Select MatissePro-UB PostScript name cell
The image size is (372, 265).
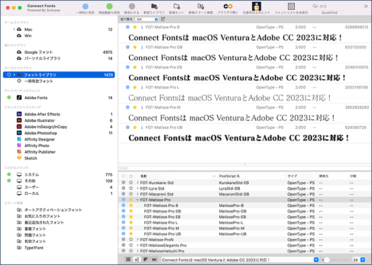[233, 234]
